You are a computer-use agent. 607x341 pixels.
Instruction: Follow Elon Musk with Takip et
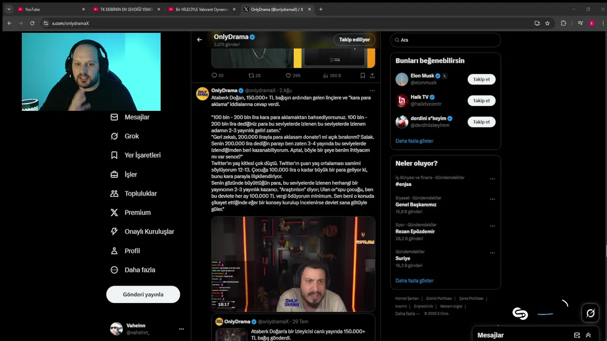pos(481,79)
